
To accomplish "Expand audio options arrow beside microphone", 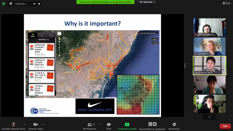I will click(25, 125).
